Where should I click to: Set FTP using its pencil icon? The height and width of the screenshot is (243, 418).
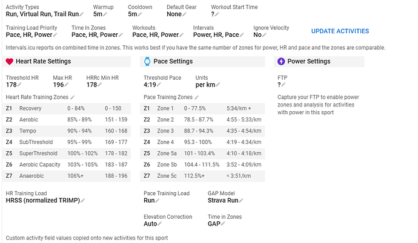coord(284,85)
